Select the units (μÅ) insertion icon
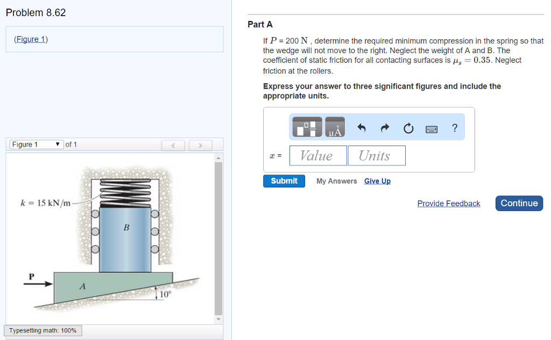551x340 pixels. (x=334, y=127)
